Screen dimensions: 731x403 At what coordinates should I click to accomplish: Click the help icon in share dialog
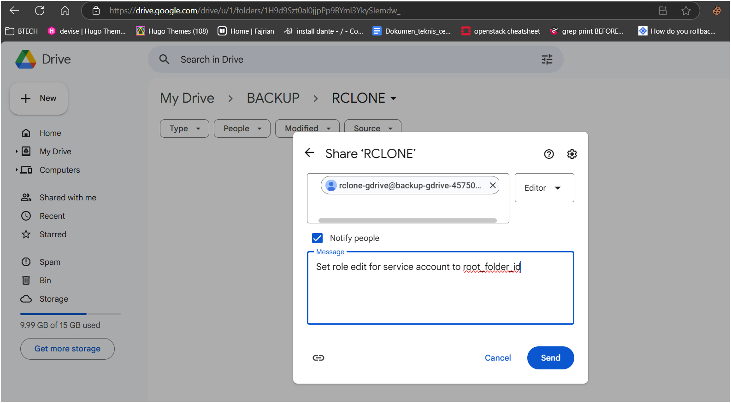coord(548,154)
